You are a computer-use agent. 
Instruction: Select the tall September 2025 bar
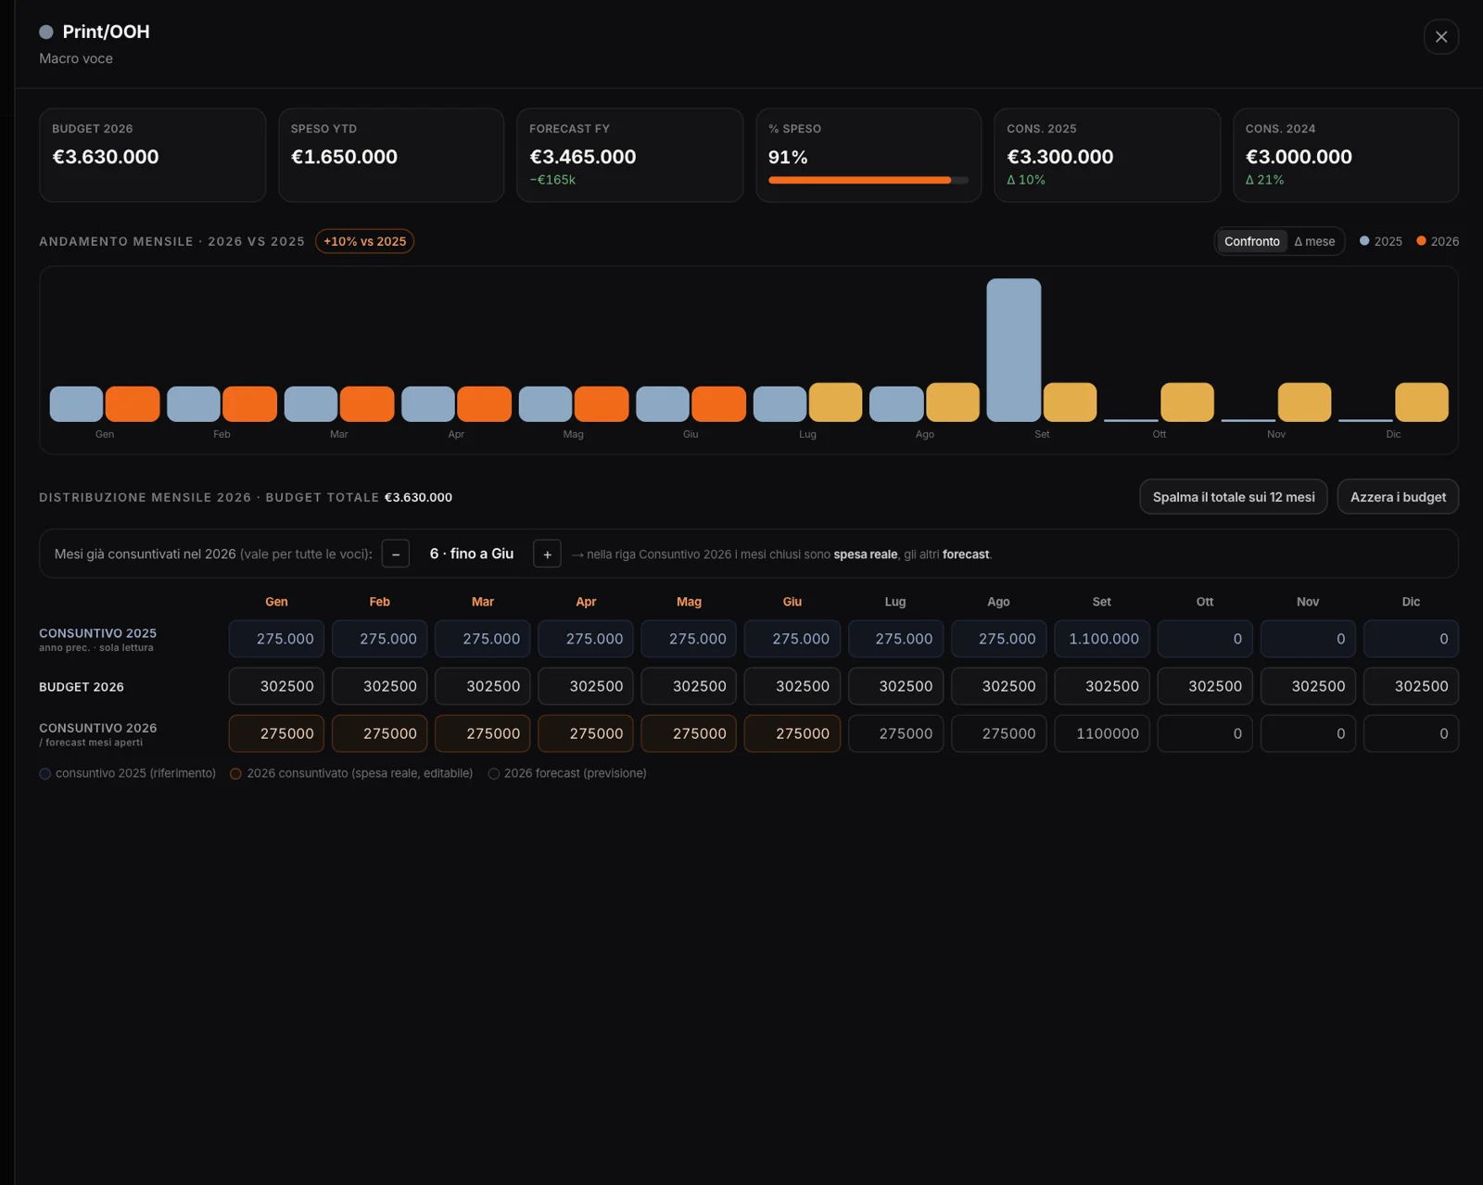click(x=1013, y=350)
